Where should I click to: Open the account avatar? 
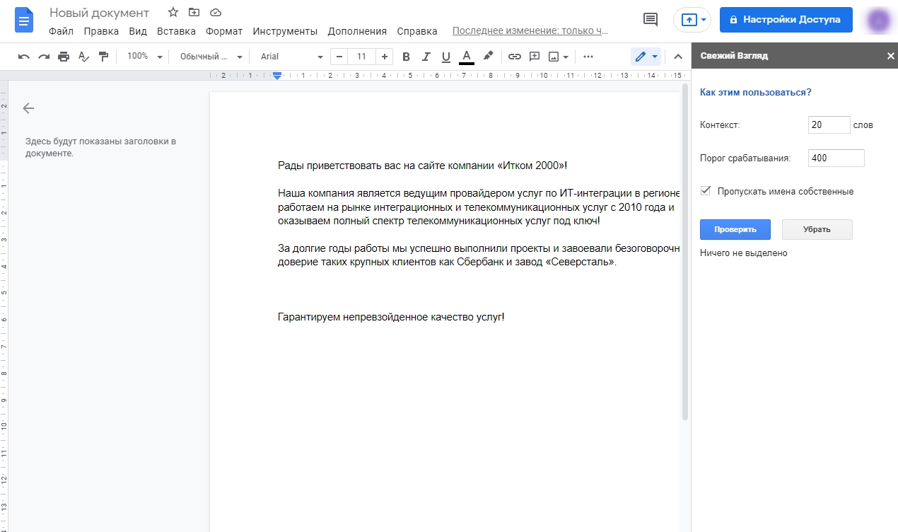pyautogui.click(x=879, y=20)
